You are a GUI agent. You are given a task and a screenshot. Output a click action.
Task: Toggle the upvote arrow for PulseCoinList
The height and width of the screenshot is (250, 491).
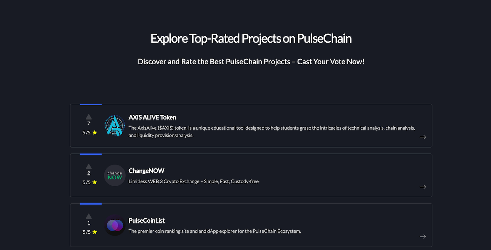[88, 216]
